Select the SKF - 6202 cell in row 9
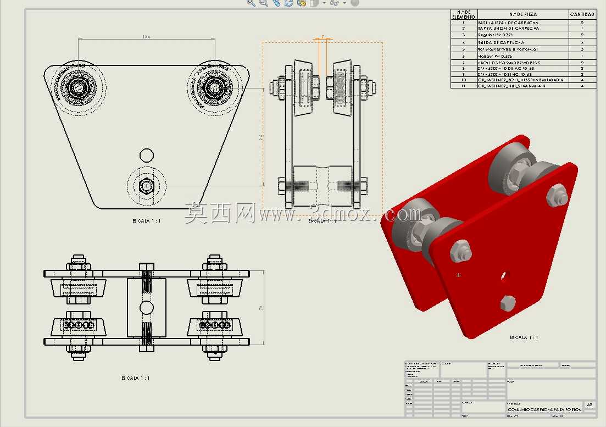Screen dimensions: 606x427 click(523, 74)
